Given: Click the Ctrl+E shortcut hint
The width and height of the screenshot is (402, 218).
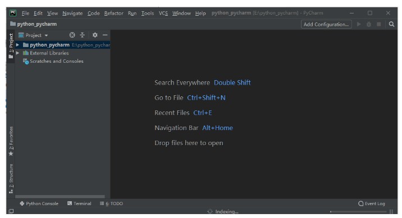Looking at the screenshot, I should pyautogui.click(x=203, y=113).
